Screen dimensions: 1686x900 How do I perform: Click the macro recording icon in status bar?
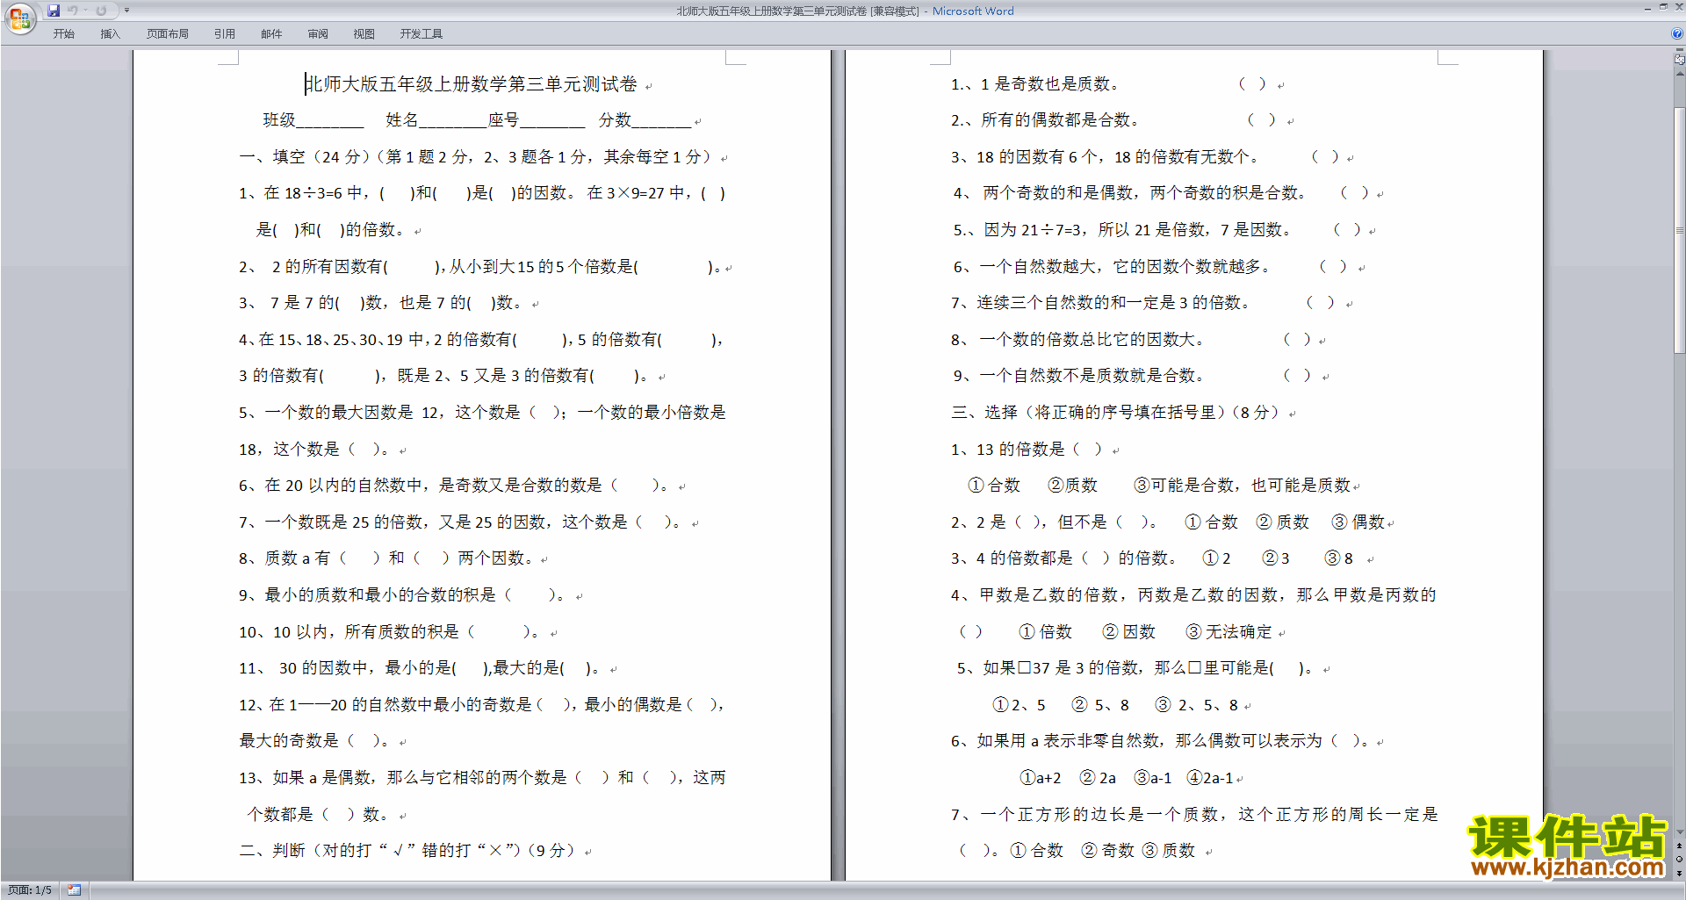[75, 890]
